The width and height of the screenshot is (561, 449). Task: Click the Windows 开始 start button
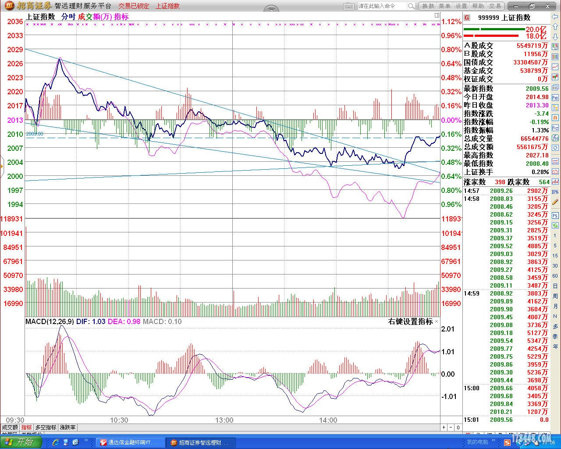click(x=21, y=442)
